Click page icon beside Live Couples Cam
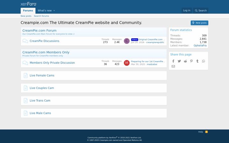 (25, 88)
